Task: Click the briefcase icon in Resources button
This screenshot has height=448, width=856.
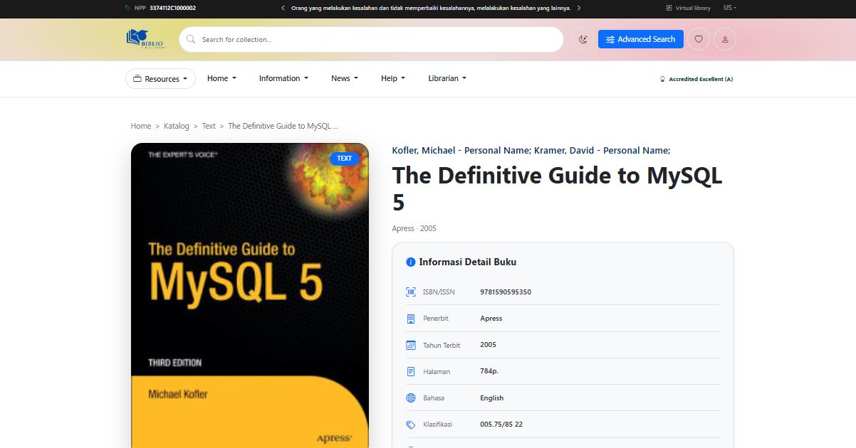Action: (x=137, y=79)
